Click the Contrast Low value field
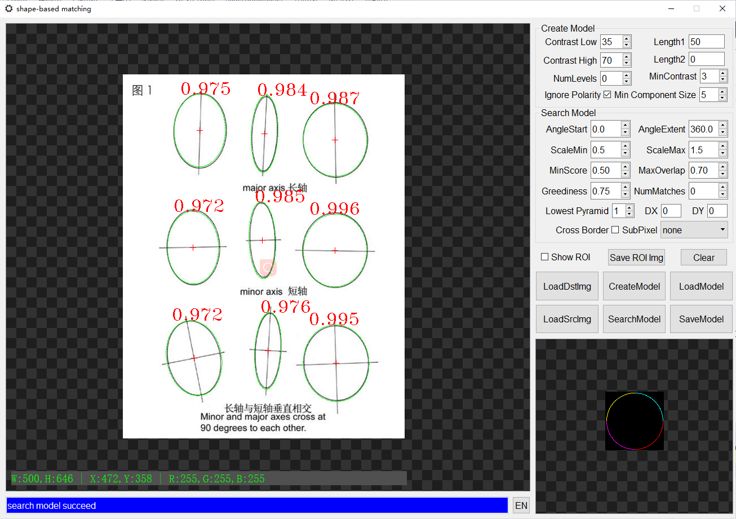Image resolution: width=736 pixels, height=519 pixels. click(x=611, y=42)
